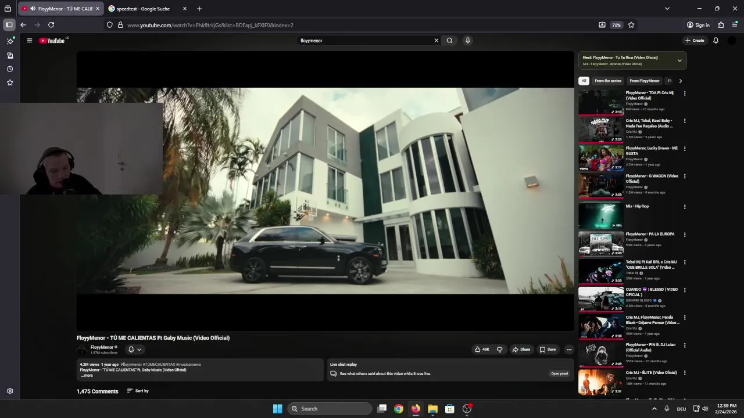Open the Firefox extensions puzzle icon
This screenshot has height=418, width=744.
click(x=721, y=25)
